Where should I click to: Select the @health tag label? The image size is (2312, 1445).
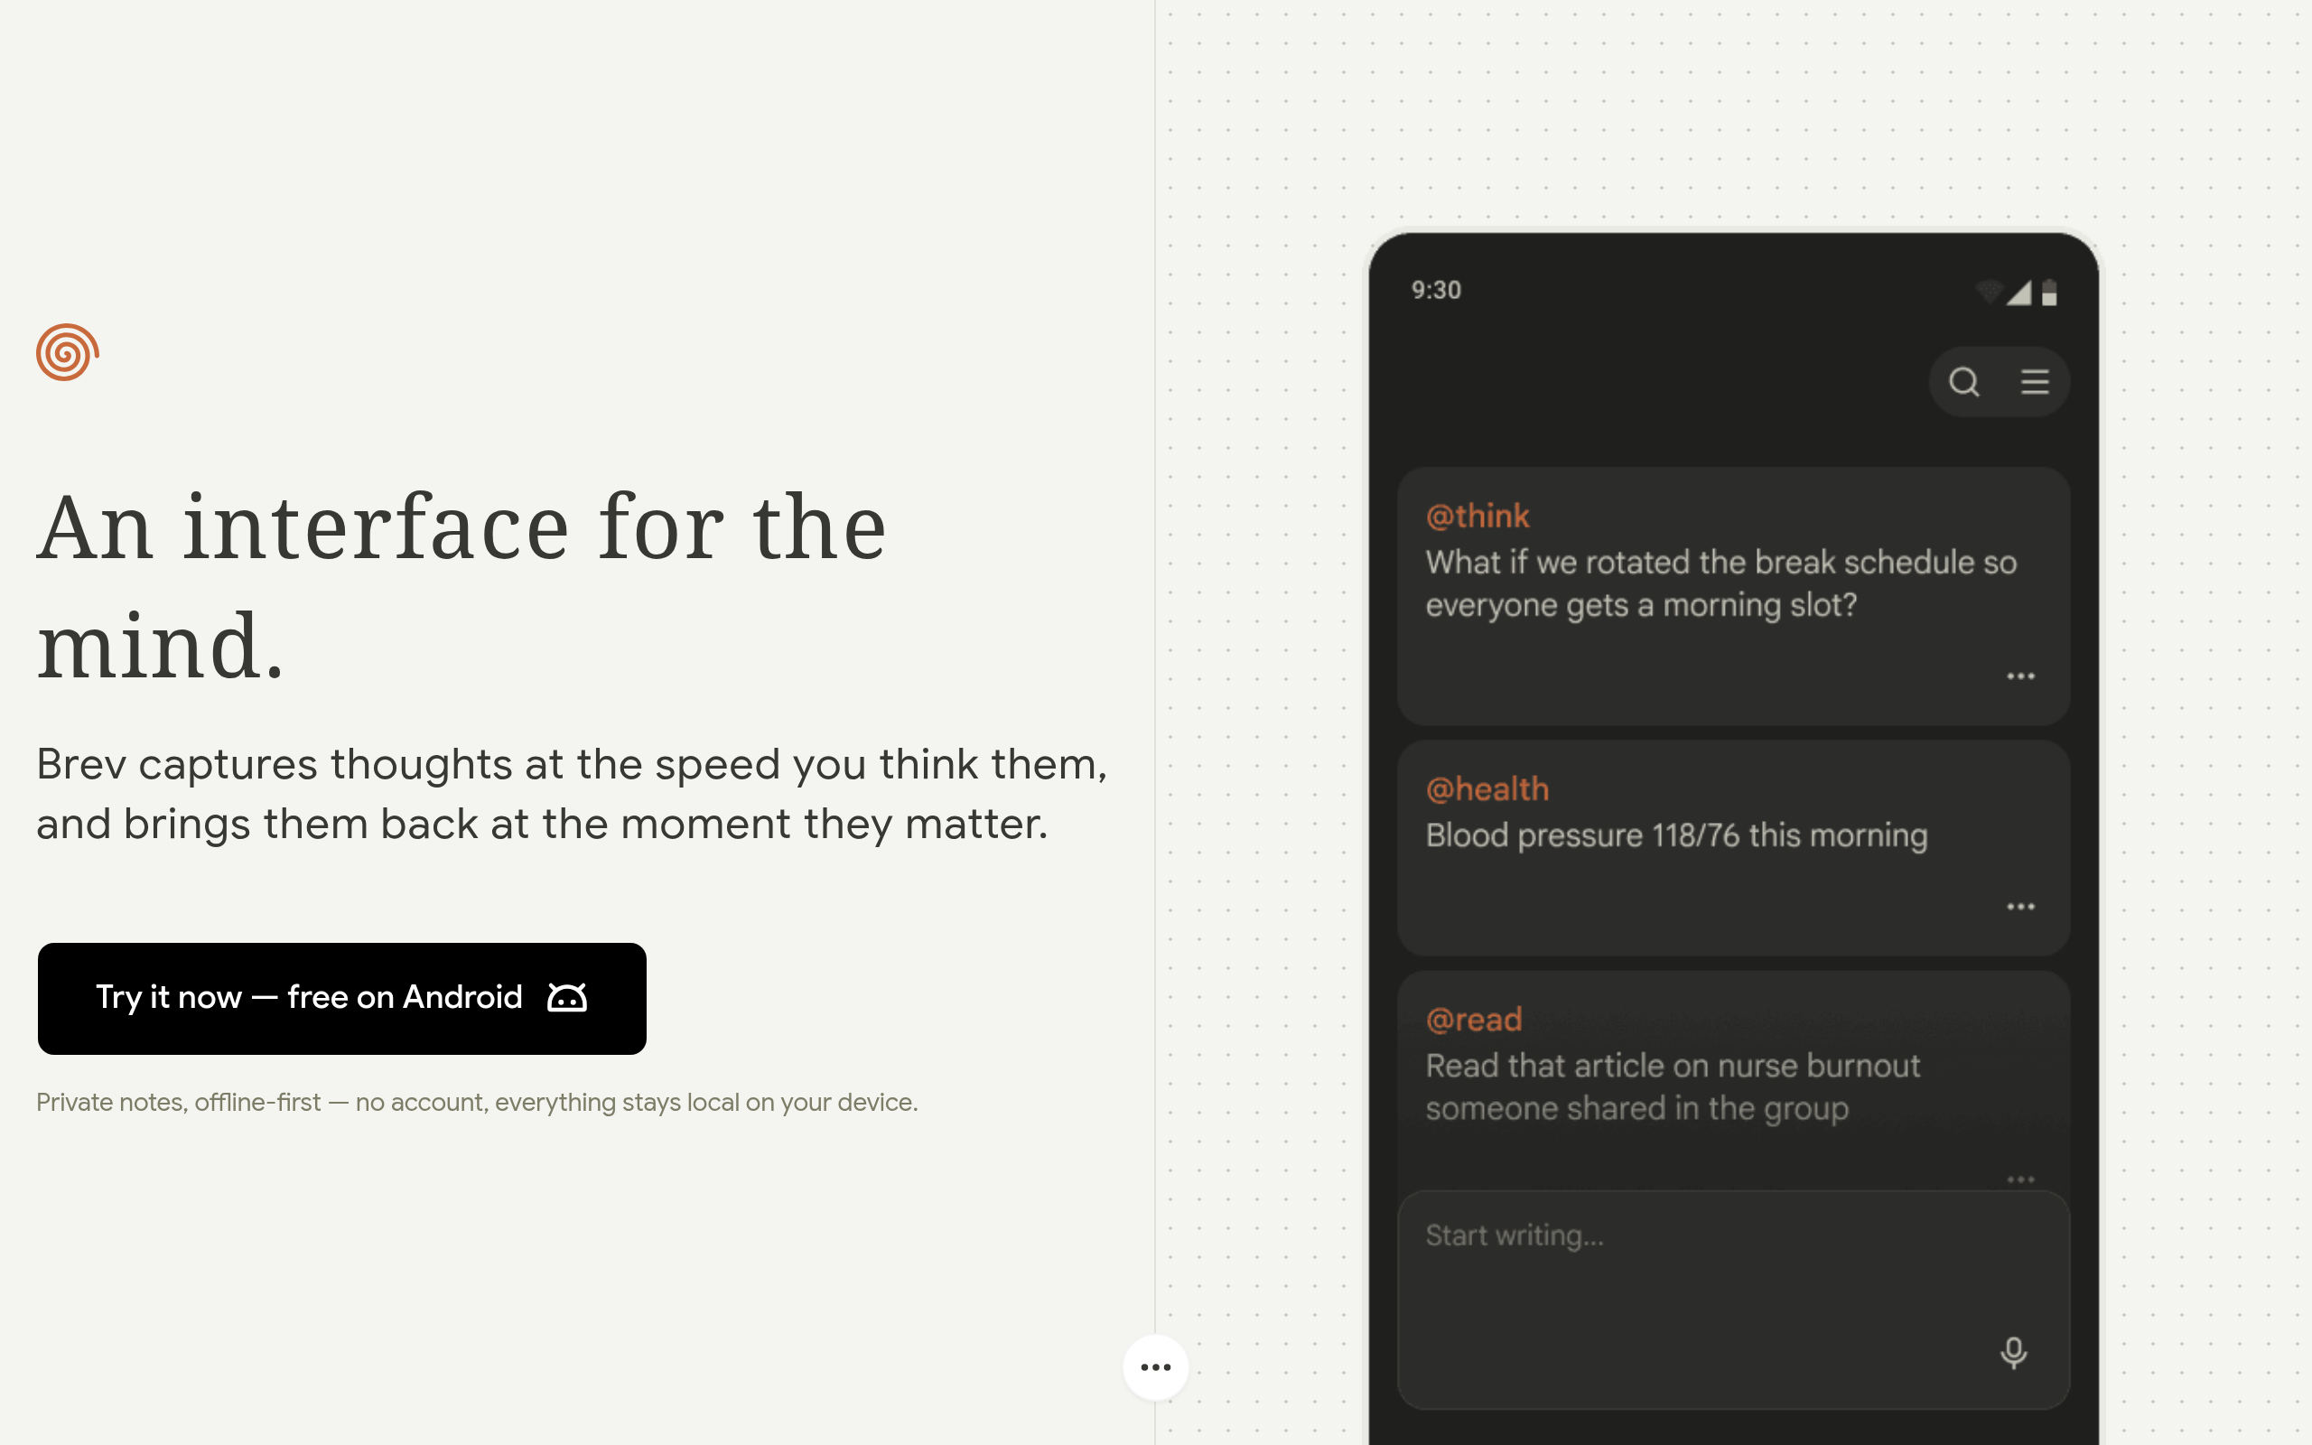1487,788
